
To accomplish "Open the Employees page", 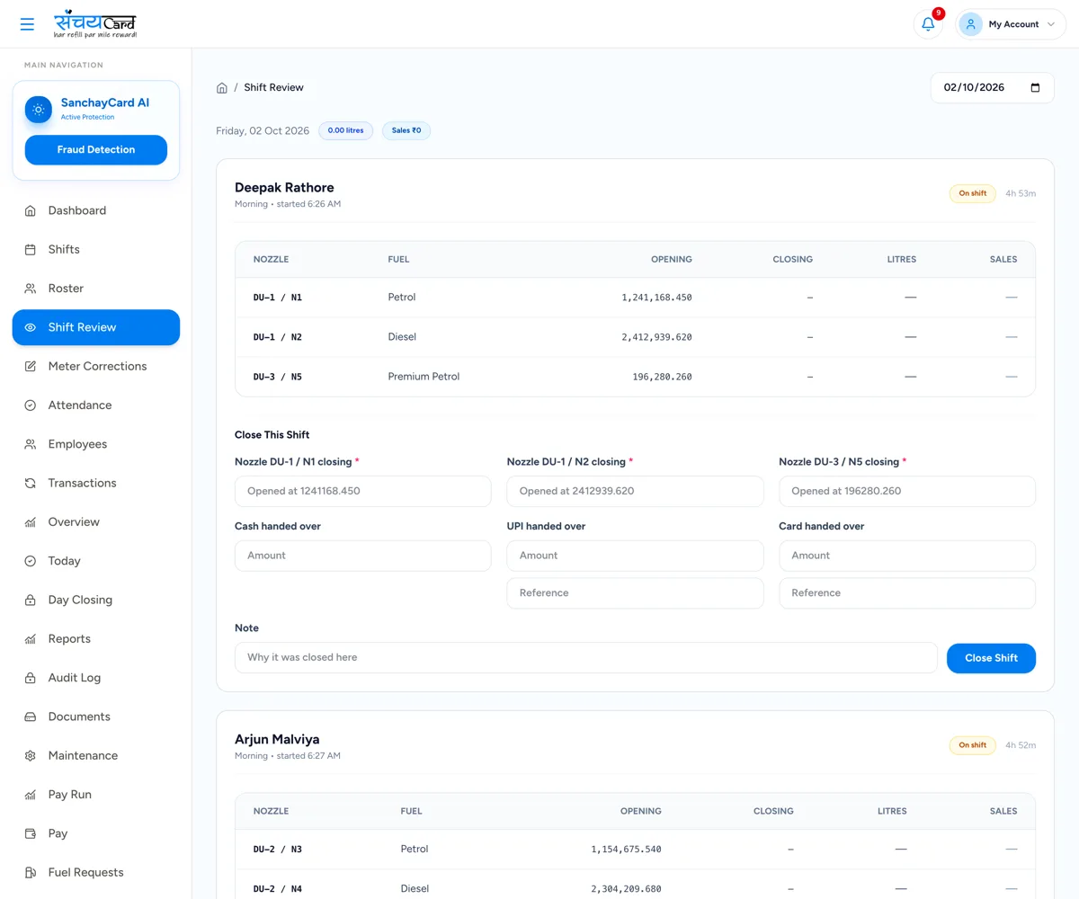I will (x=96, y=444).
